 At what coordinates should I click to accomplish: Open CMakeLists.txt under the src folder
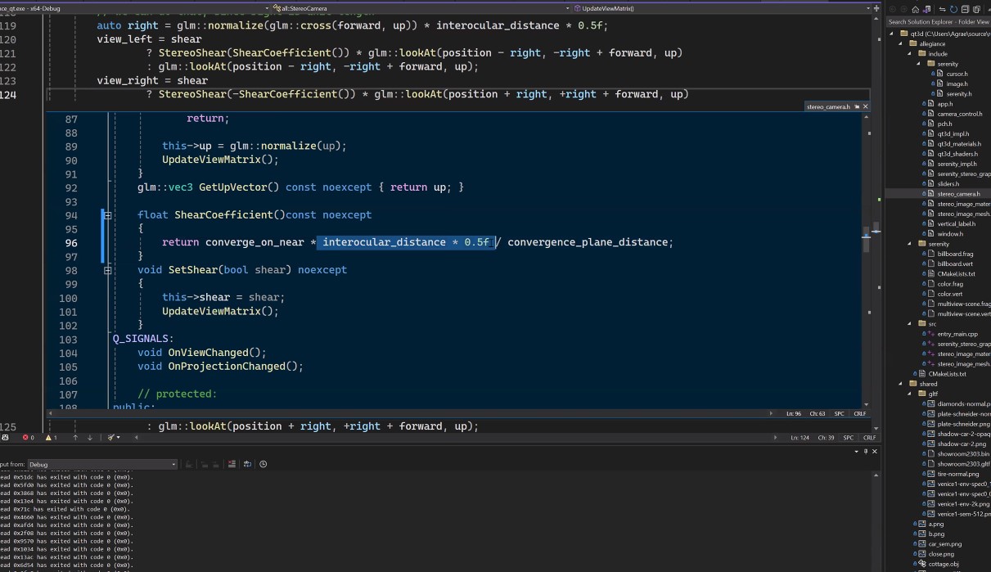947,374
